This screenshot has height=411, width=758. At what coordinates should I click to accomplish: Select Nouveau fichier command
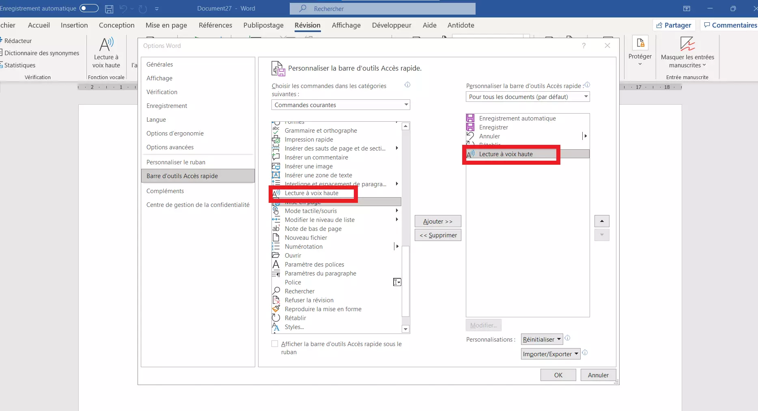336,238
